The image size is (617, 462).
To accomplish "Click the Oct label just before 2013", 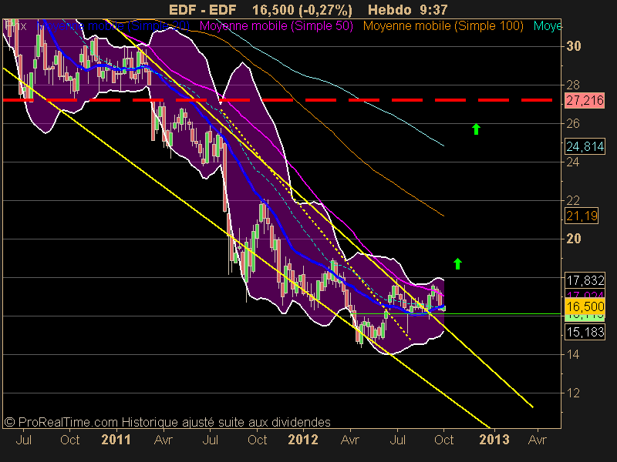I will (444, 440).
